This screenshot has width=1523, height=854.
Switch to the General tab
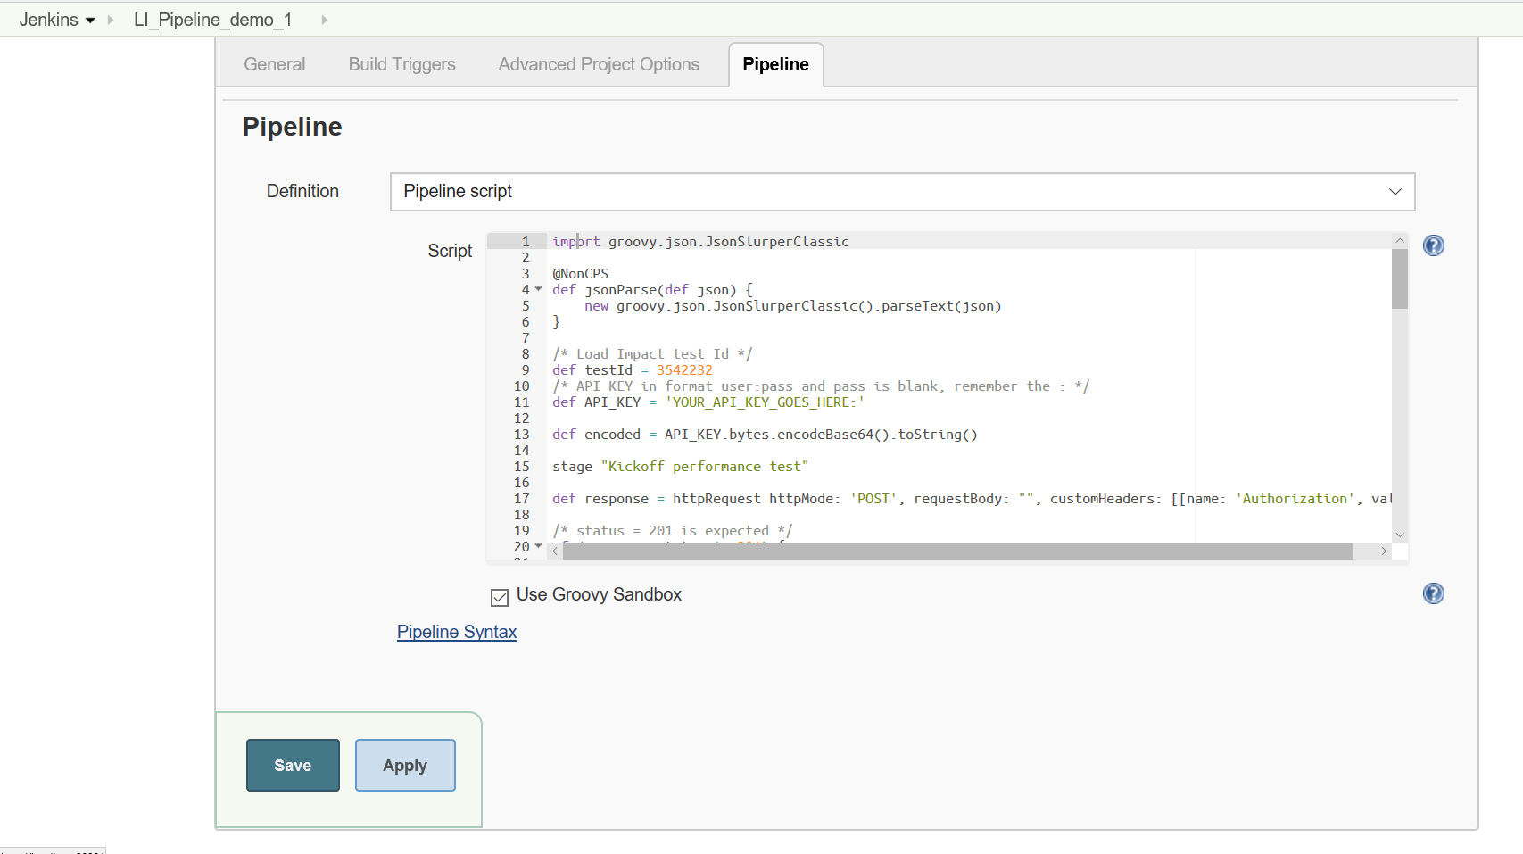pyautogui.click(x=274, y=64)
